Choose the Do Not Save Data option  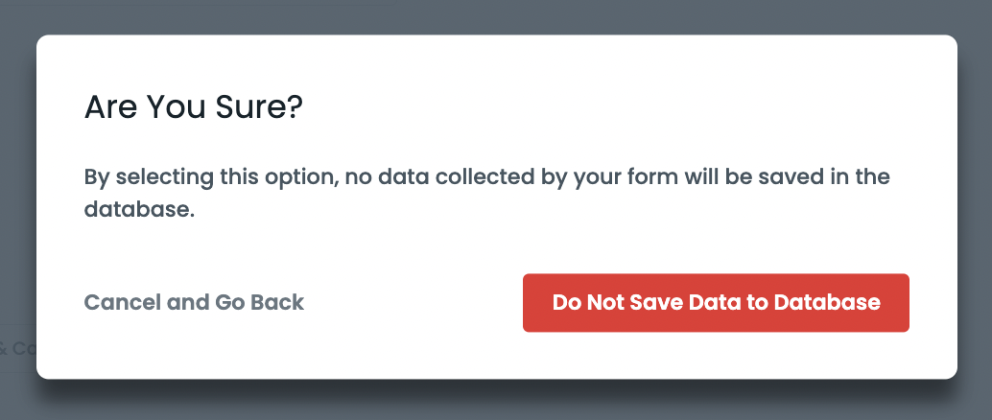[716, 303]
